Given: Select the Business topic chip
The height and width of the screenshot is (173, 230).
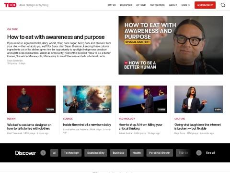Looking at the screenshot, I should (x=118, y=153).
